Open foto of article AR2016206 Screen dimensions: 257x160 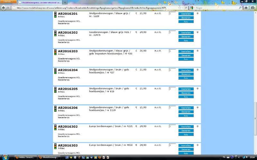[186, 116]
